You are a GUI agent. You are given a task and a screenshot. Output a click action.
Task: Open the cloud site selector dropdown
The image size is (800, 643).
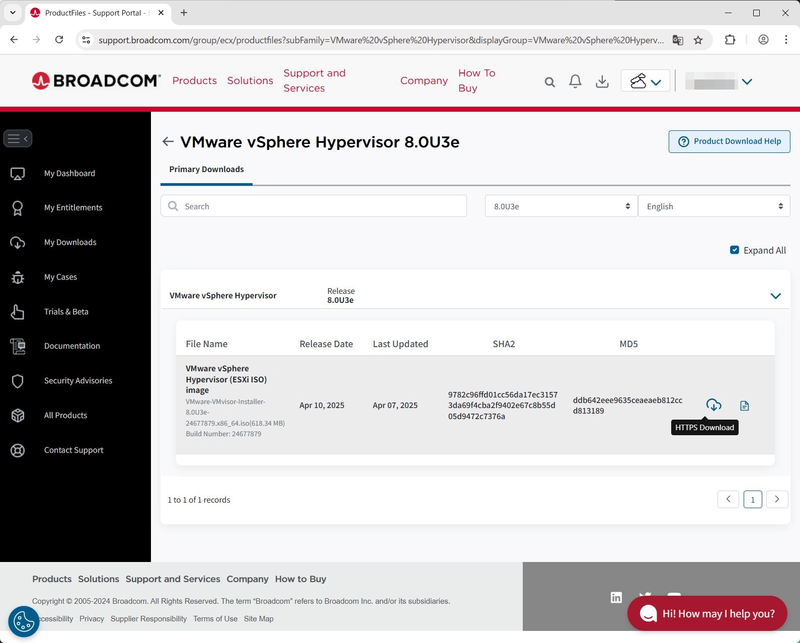pos(646,81)
